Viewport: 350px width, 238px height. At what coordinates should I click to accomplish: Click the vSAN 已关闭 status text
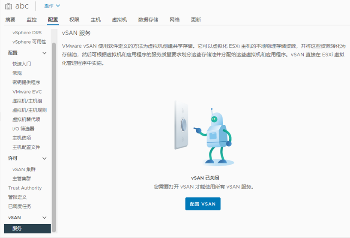(205, 178)
